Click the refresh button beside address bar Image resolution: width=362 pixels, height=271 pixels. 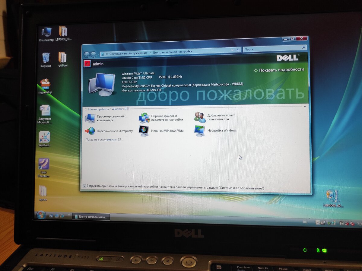point(238,50)
